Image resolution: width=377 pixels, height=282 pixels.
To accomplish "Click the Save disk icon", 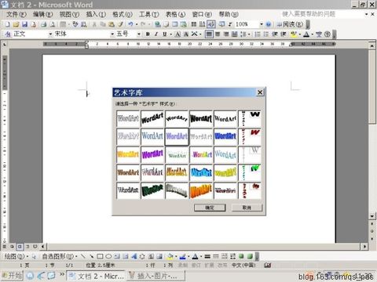I will click(x=25, y=24).
